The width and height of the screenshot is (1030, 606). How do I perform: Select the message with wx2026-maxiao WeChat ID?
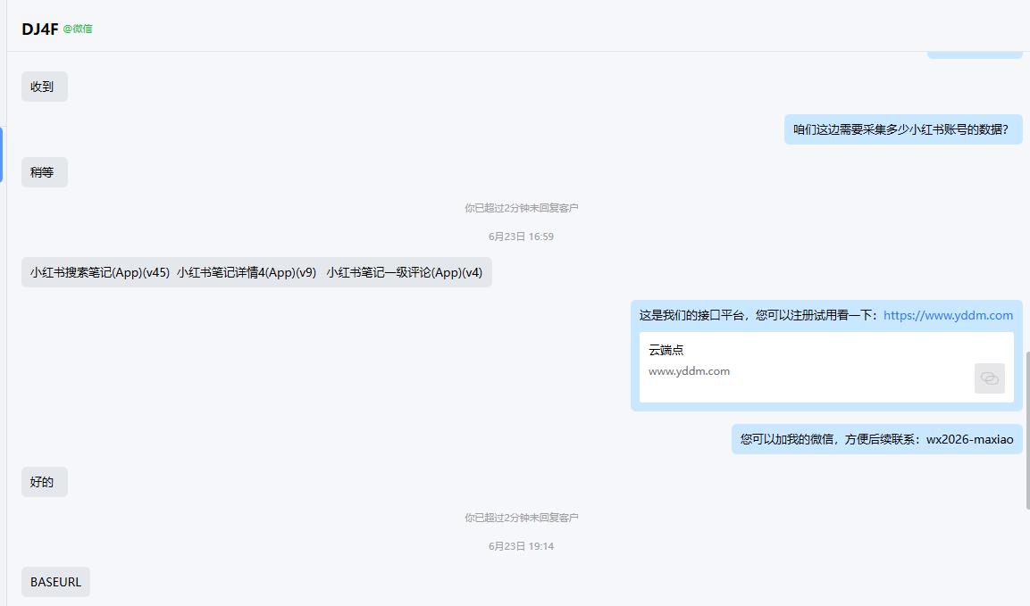877,439
